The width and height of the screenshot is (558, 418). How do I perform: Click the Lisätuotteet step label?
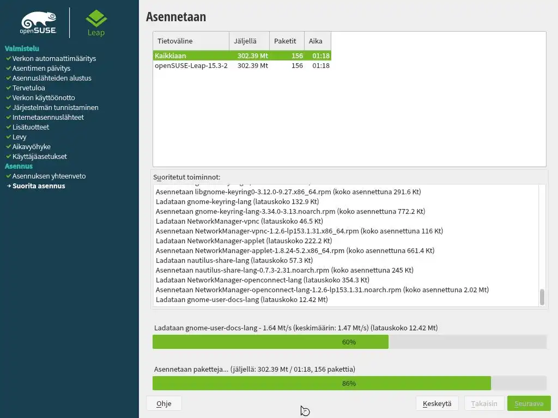[x=31, y=127]
